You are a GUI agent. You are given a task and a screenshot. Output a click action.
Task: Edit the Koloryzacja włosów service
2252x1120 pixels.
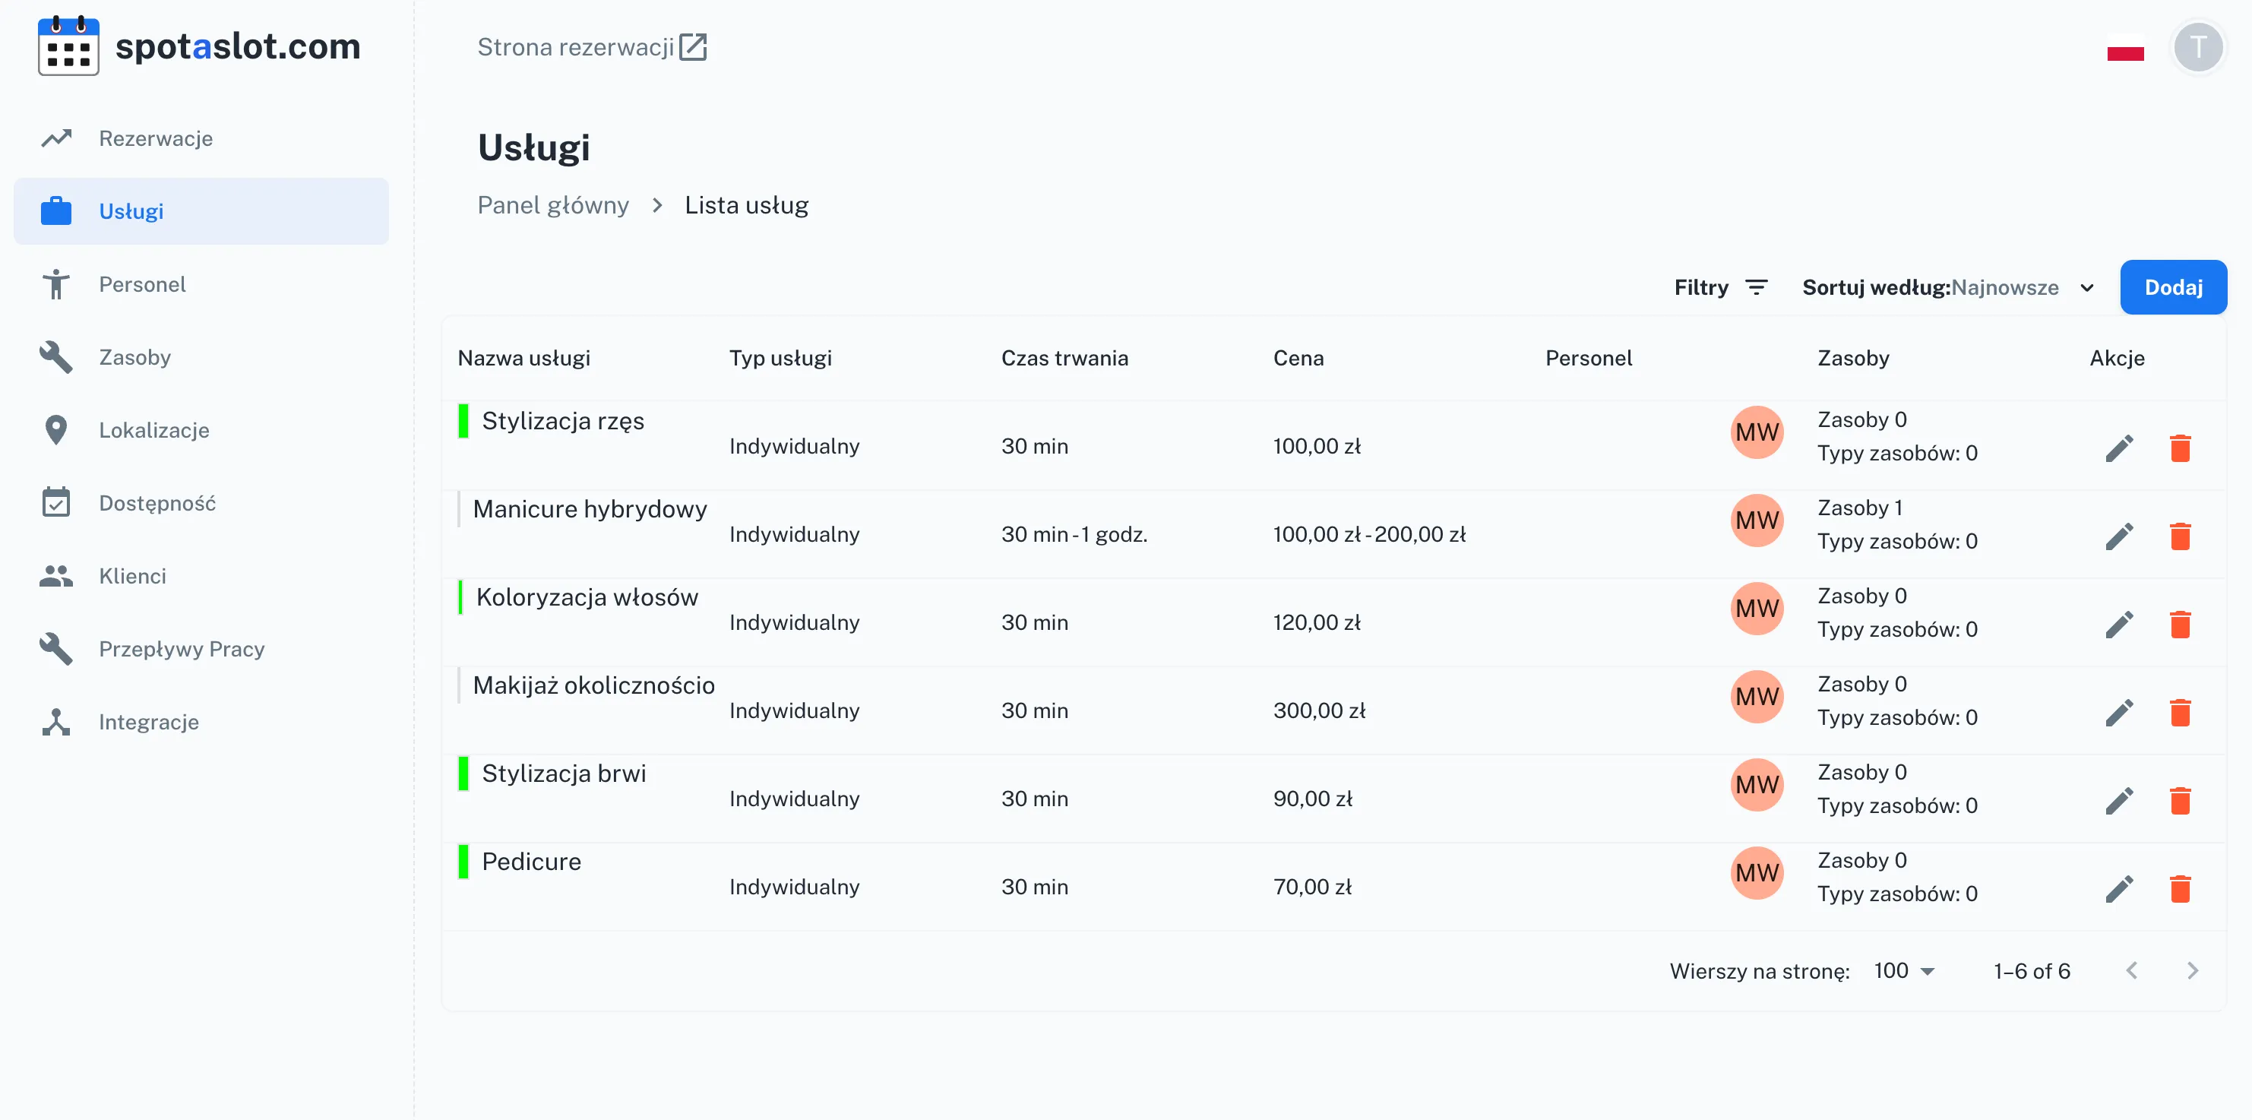tap(2119, 625)
